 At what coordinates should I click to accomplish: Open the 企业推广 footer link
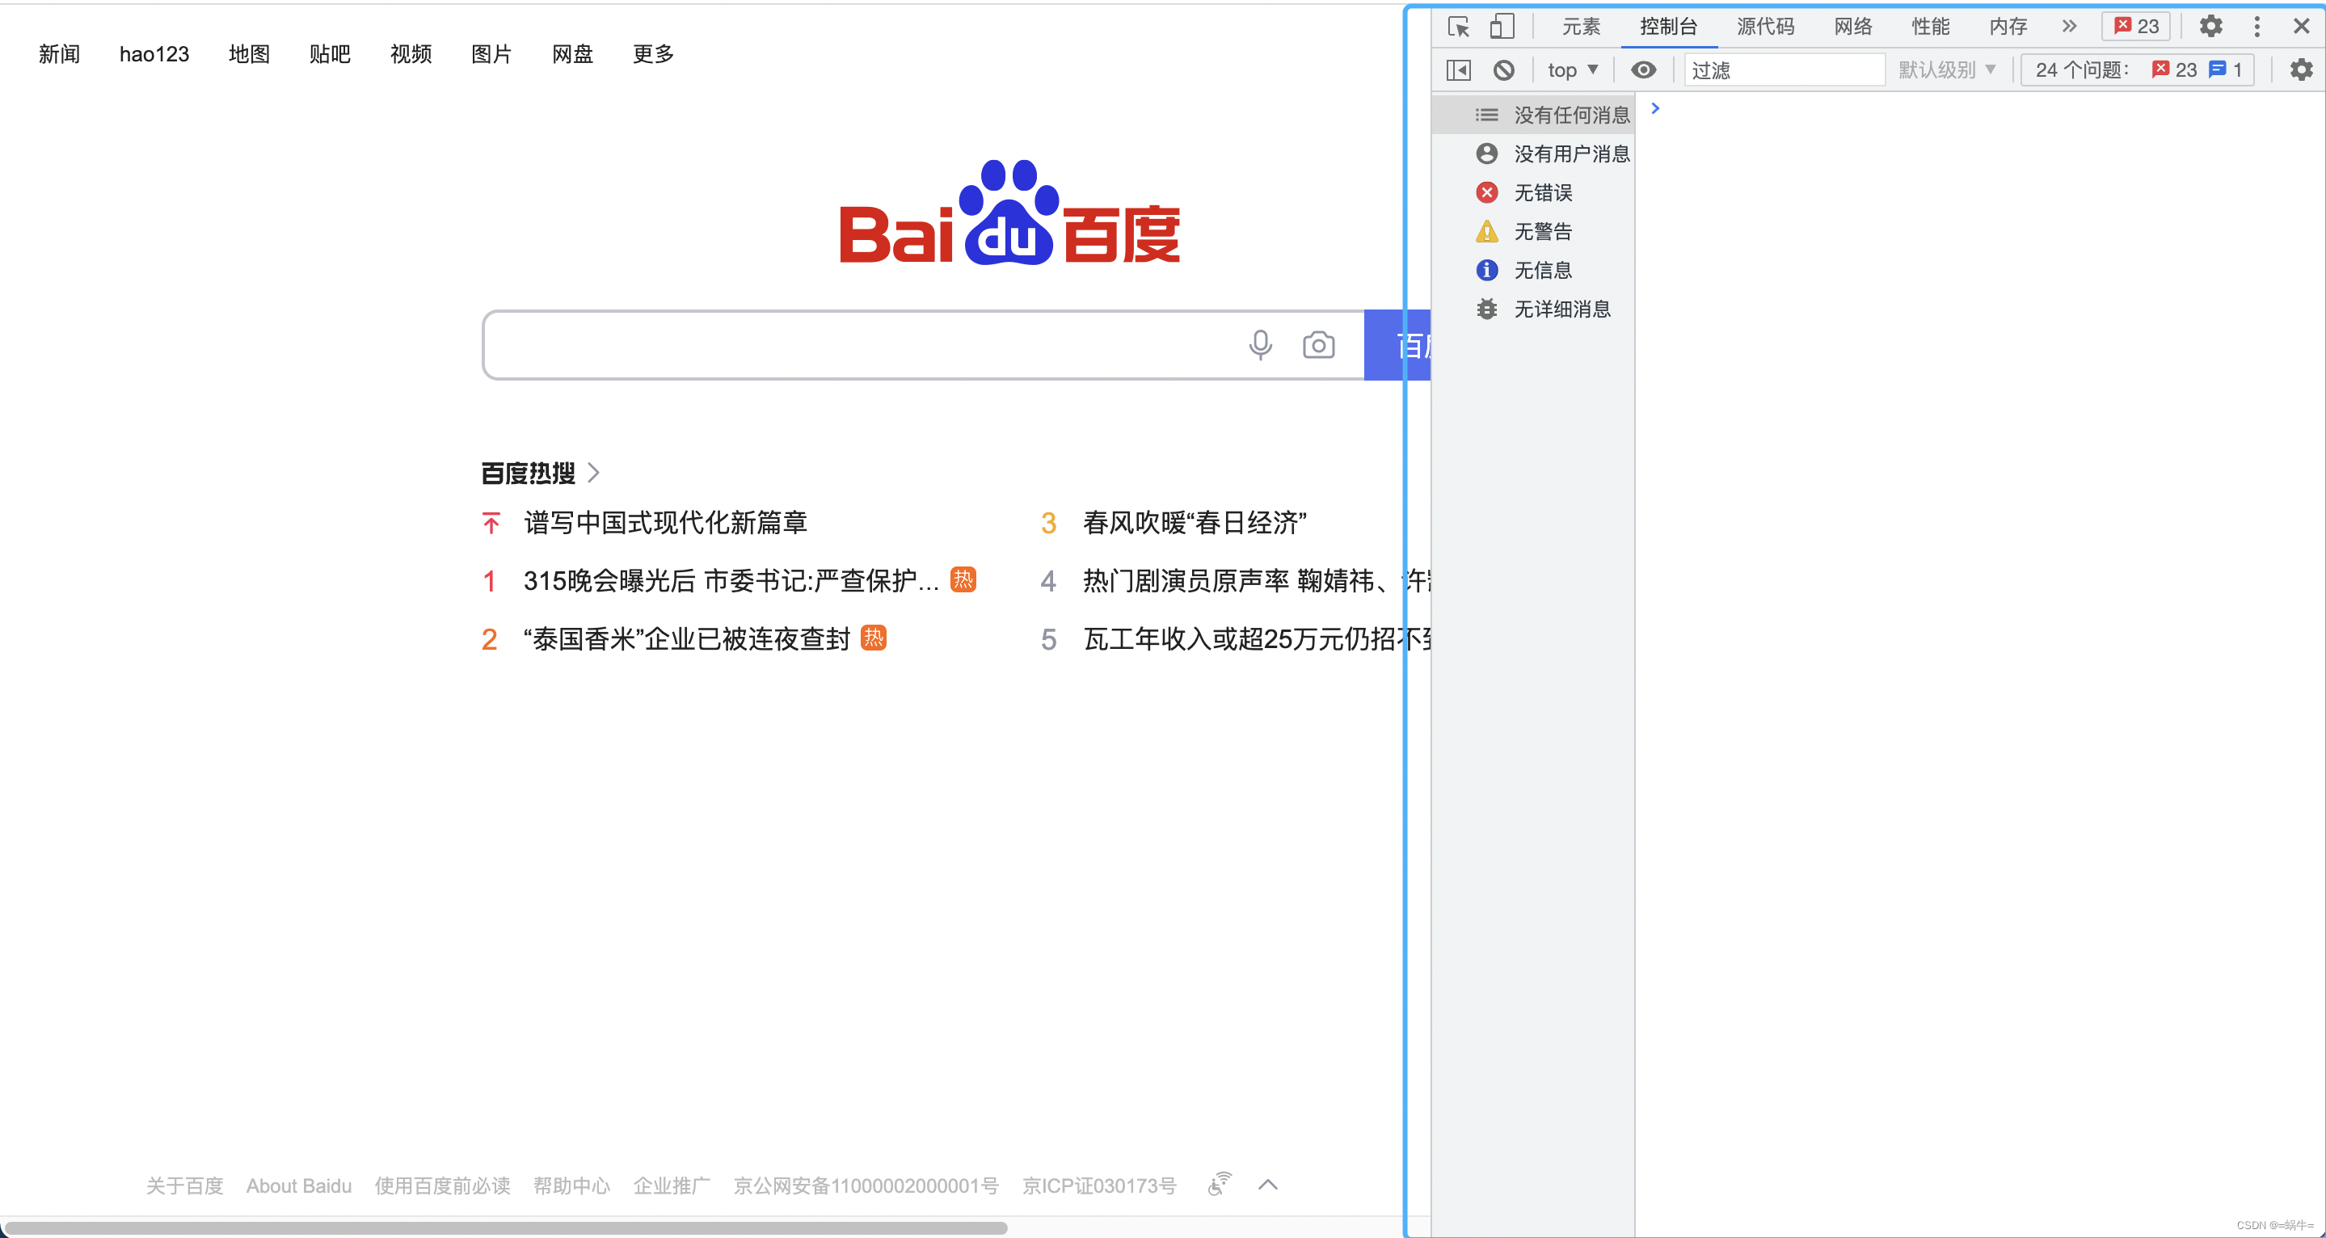(x=672, y=1185)
